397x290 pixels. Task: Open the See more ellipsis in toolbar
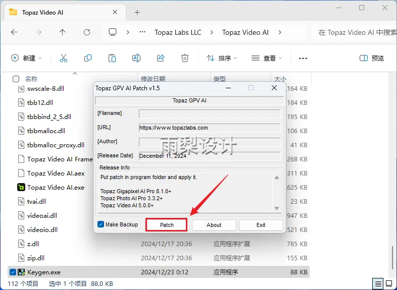303,59
